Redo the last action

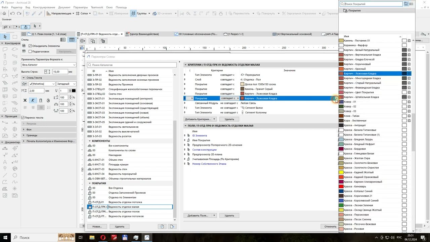pyautogui.click(x=19, y=13)
